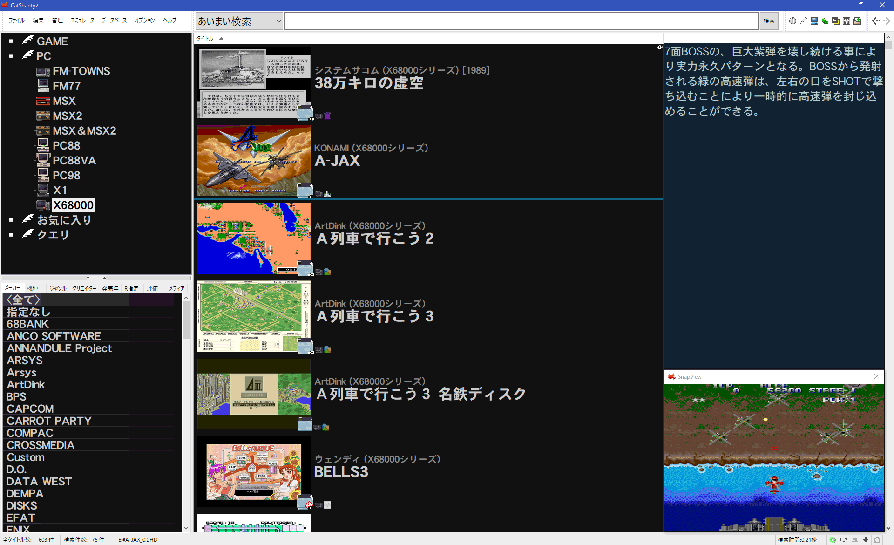Switch to the ジャンル filter tab

pyautogui.click(x=58, y=288)
